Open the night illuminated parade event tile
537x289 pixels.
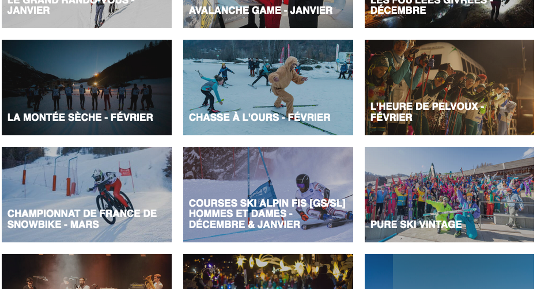[268, 272]
